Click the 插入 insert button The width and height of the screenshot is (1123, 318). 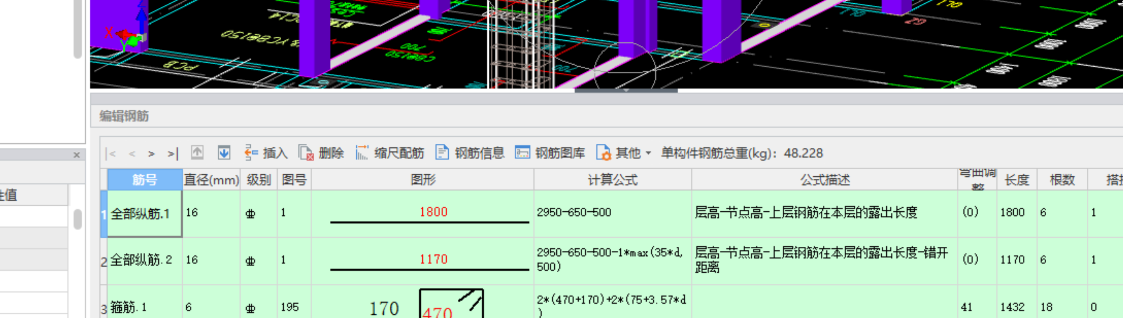coord(266,153)
